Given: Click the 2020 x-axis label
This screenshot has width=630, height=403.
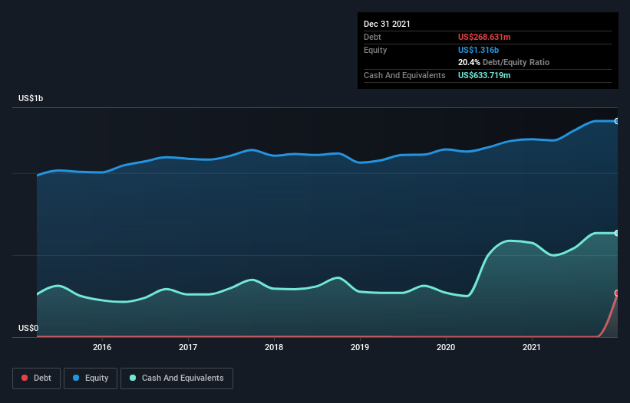Looking at the screenshot, I should 446,347.
